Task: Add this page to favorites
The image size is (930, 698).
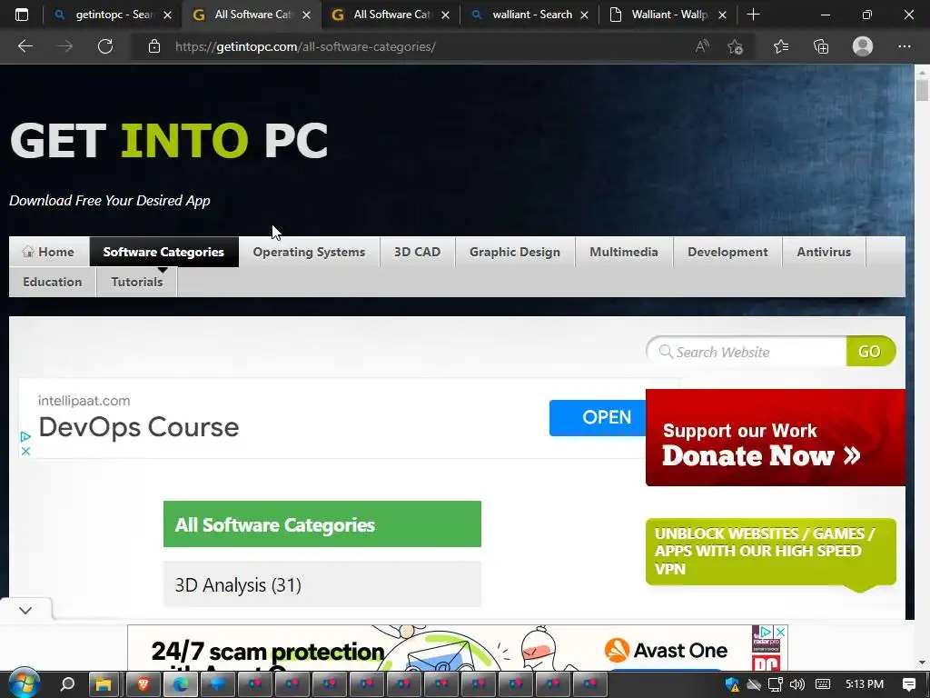Action: (736, 46)
